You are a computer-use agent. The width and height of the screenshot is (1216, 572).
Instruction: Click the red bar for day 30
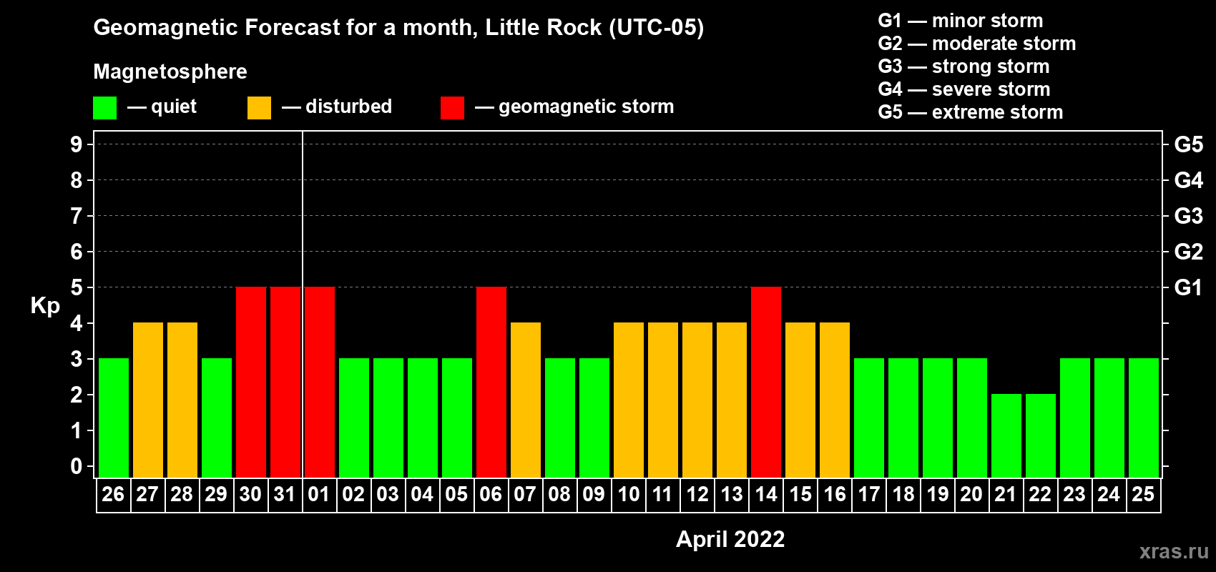coord(251,382)
